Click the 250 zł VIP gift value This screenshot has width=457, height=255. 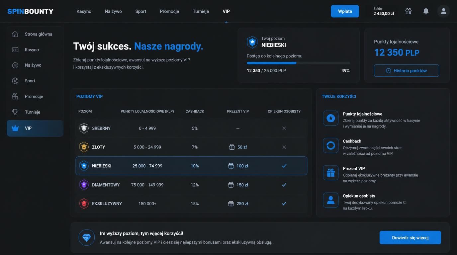pyautogui.click(x=242, y=204)
